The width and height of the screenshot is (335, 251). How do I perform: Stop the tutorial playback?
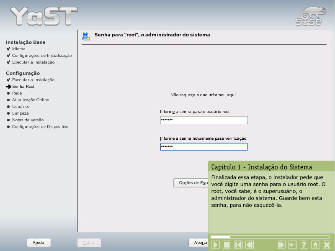(227, 245)
